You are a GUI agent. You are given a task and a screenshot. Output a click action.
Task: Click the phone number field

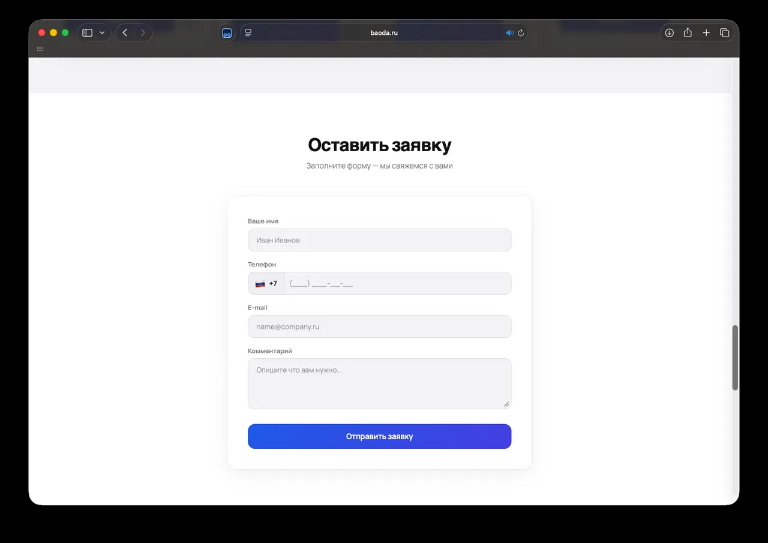click(x=398, y=283)
